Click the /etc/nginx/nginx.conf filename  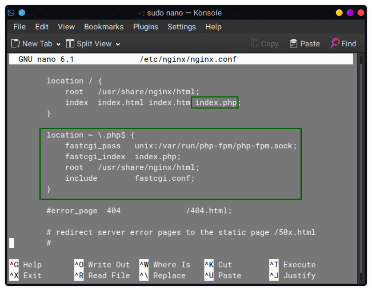[x=188, y=59]
